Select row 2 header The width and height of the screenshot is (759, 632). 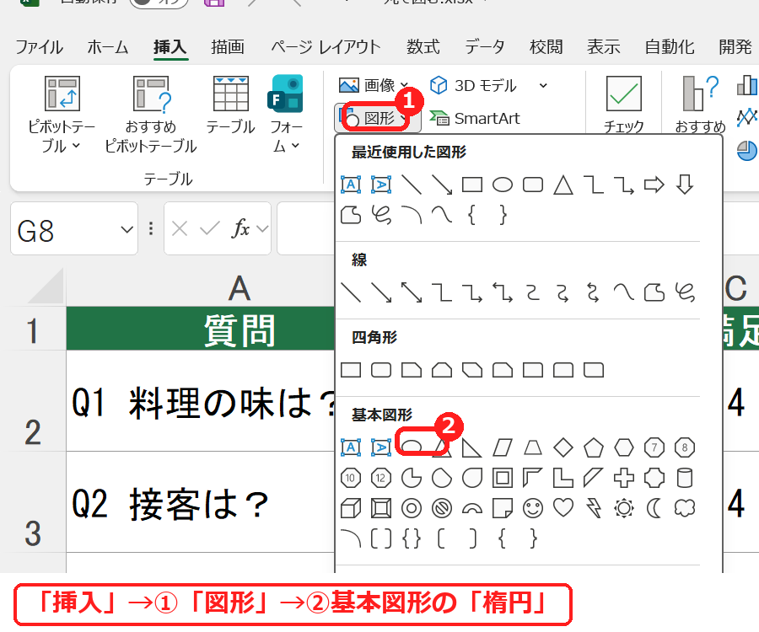pyautogui.click(x=33, y=401)
